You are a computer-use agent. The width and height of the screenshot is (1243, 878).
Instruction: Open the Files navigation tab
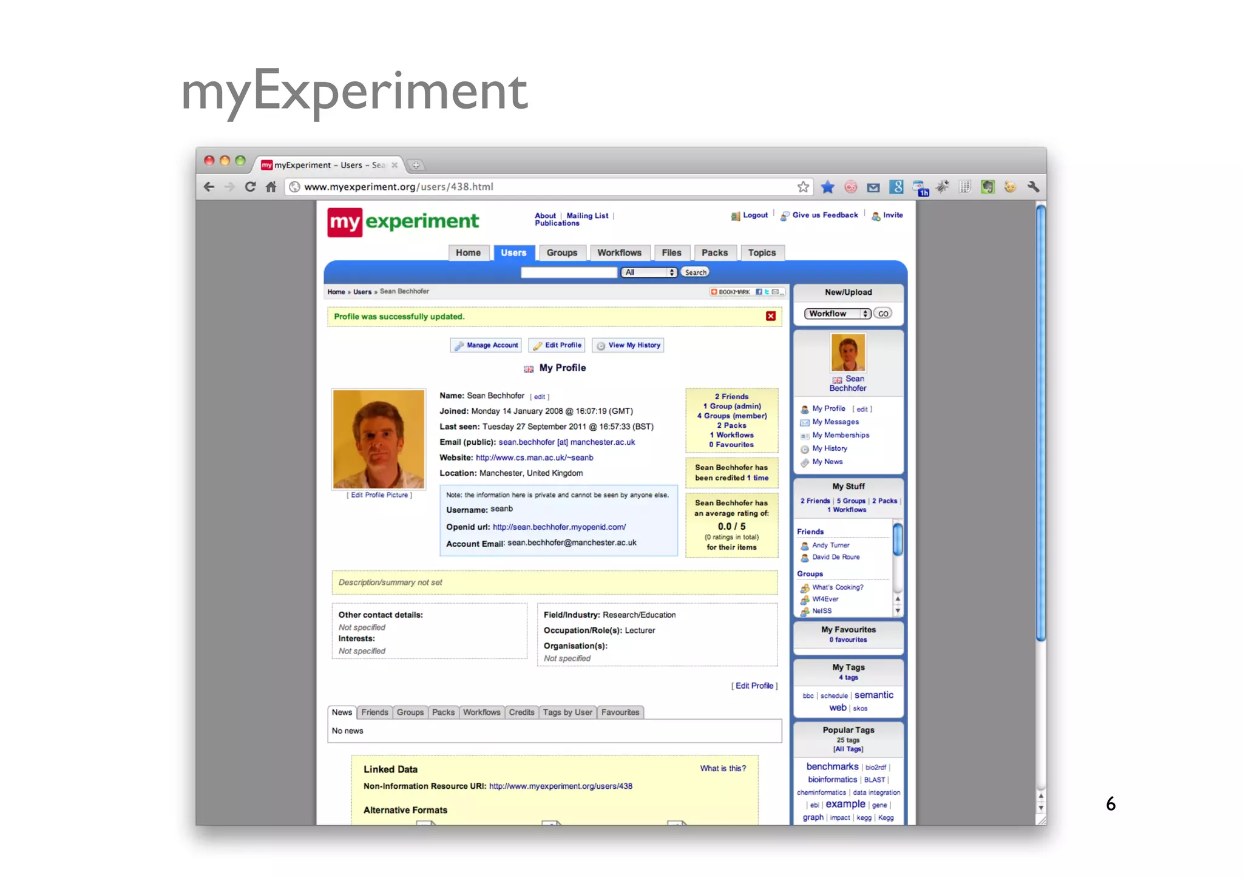coord(671,253)
